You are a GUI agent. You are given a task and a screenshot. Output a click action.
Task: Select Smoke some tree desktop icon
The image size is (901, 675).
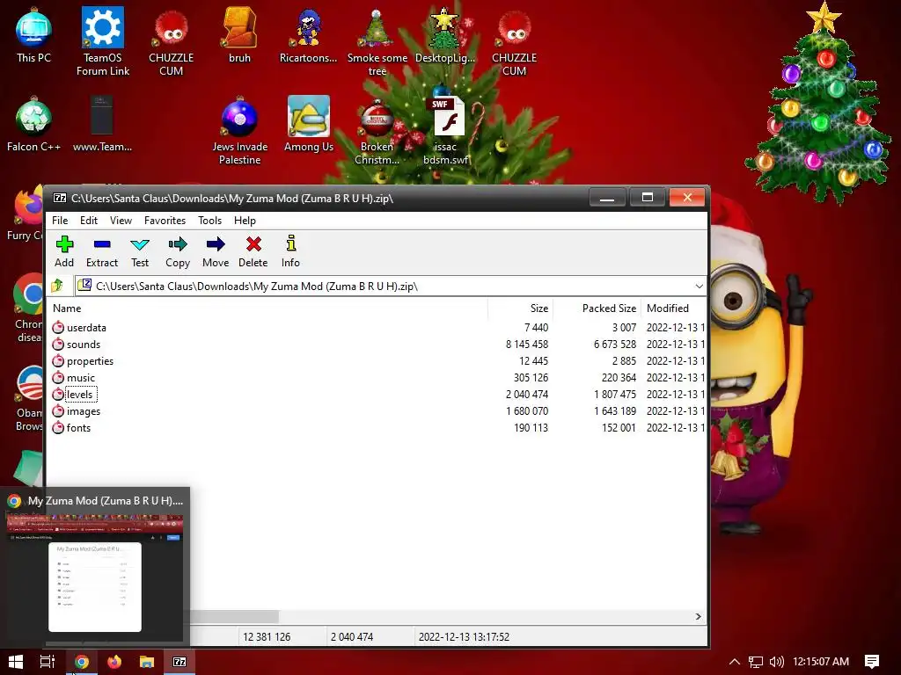point(377,41)
